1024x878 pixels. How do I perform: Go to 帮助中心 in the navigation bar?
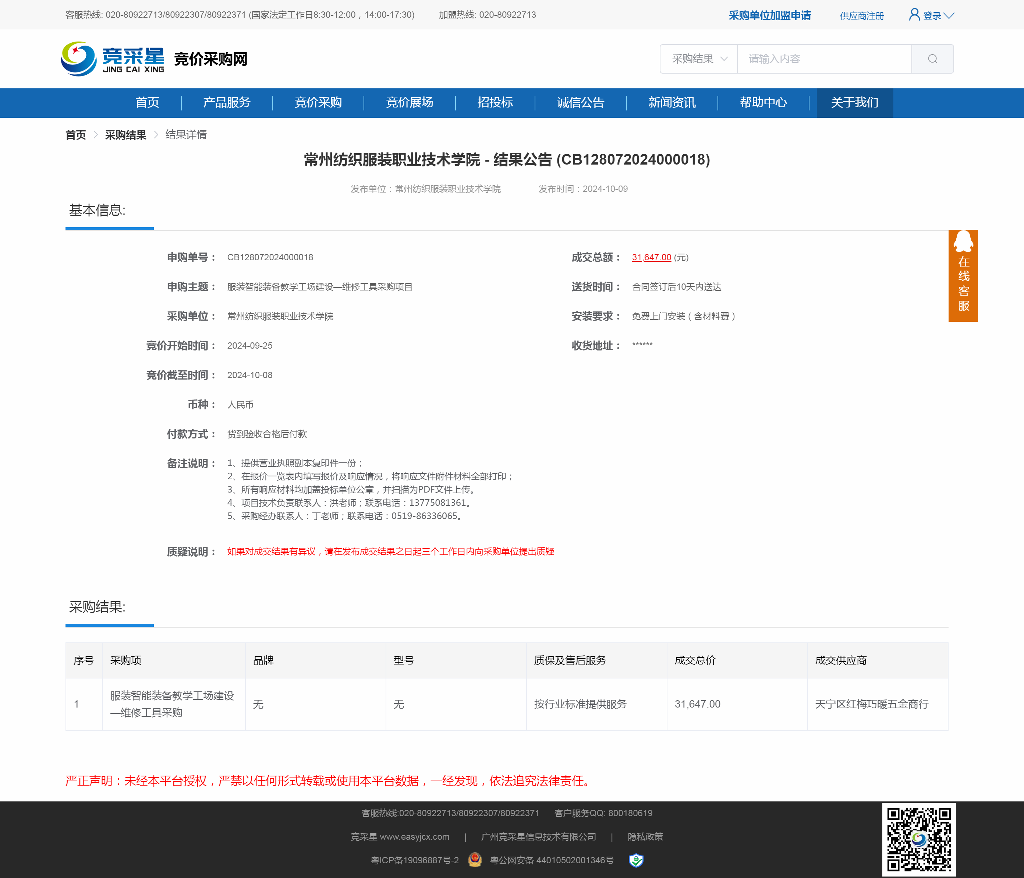tap(763, 102)
